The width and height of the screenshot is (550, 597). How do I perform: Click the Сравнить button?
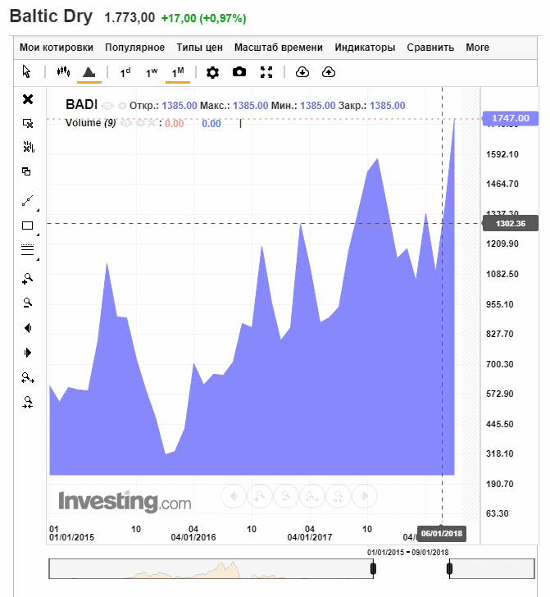click(430, 48)
